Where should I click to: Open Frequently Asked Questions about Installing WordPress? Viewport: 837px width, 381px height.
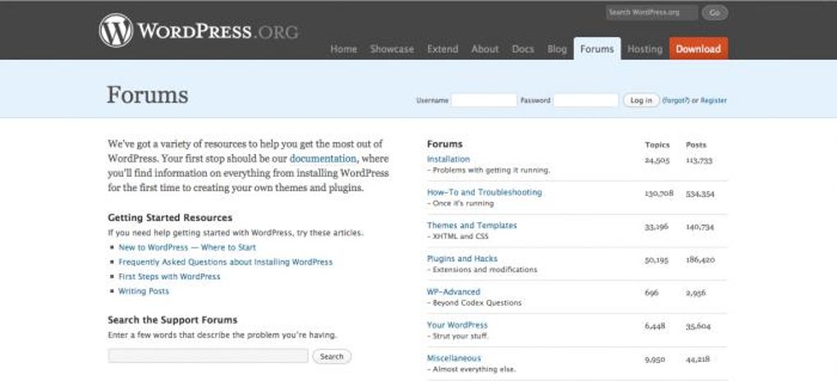tap(226, 262)
